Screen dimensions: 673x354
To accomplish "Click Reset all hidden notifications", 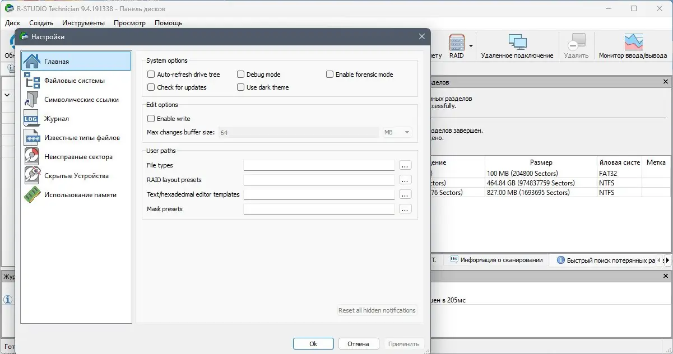I will click(377, 310).
